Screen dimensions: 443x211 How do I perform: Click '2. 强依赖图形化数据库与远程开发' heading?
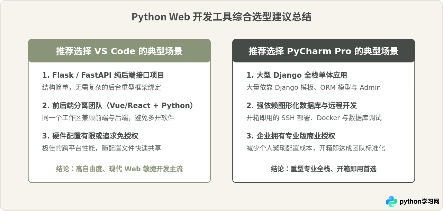302,105
